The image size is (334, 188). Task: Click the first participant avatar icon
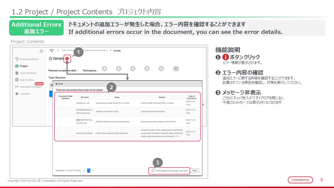(104, 68)
